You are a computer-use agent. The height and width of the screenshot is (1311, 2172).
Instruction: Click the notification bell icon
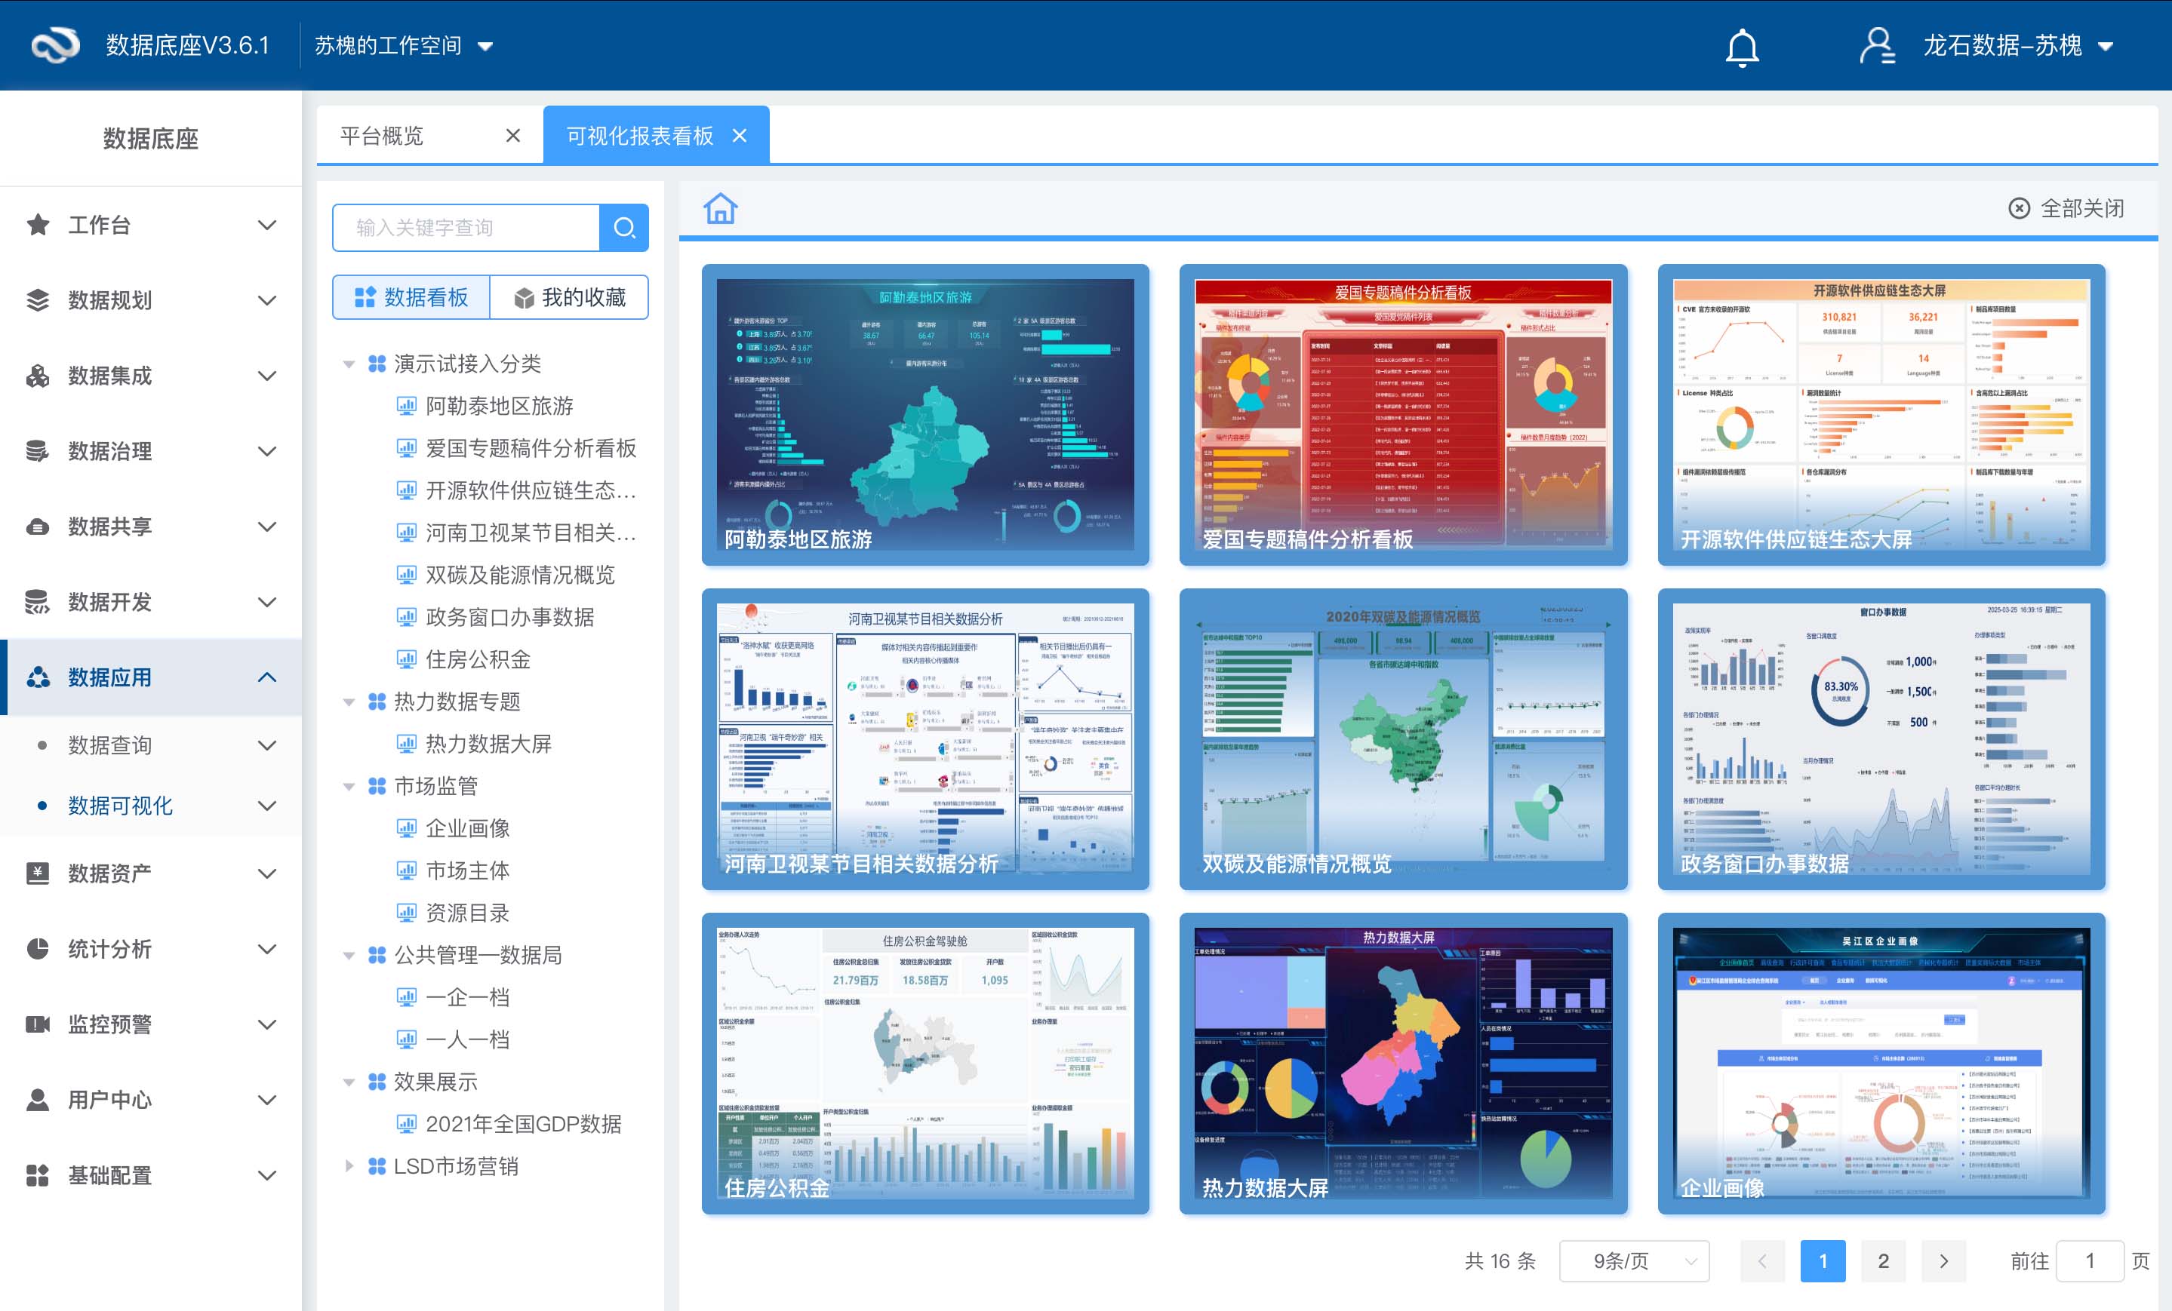(1741, 46)
